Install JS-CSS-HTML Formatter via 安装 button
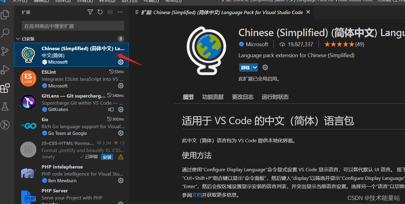The height and width of the screenshot is (204, 405). [107, 157]
